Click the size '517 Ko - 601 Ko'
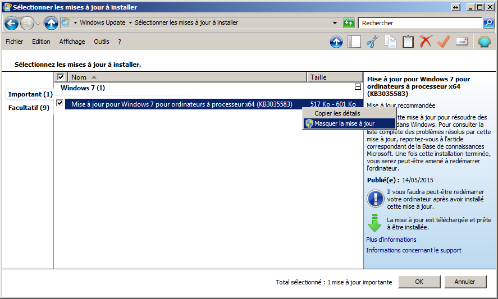 pos(333,104)
